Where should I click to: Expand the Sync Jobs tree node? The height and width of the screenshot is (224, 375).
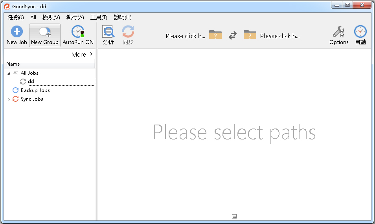point(9,99)
